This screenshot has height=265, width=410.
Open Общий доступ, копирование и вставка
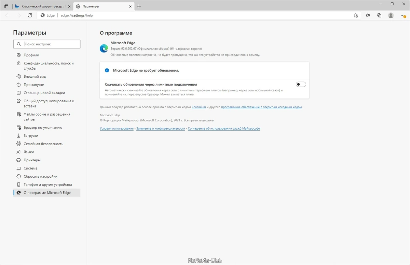[x=47, y=103]
